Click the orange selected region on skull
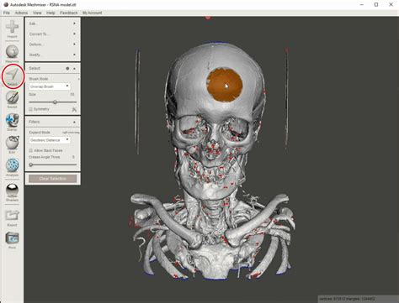Image resolution: width=399 pixels, height=303 pixels. (225, 85)
